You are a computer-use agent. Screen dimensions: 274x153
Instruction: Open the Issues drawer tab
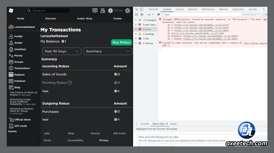point(173,124)
